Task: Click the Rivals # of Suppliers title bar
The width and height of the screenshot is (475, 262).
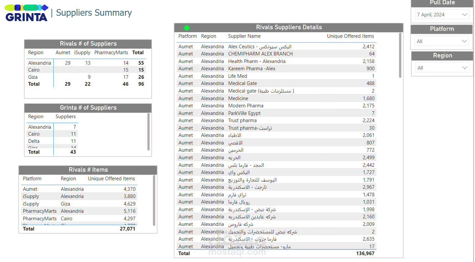Action: coord(88,44)
